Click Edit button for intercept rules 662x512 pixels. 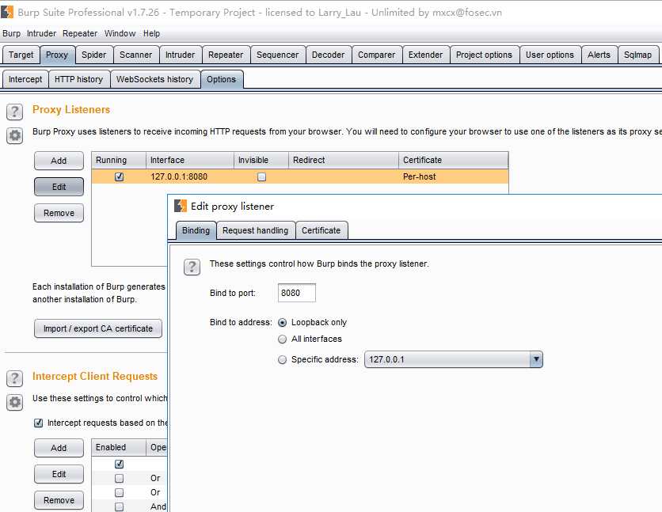59,474
